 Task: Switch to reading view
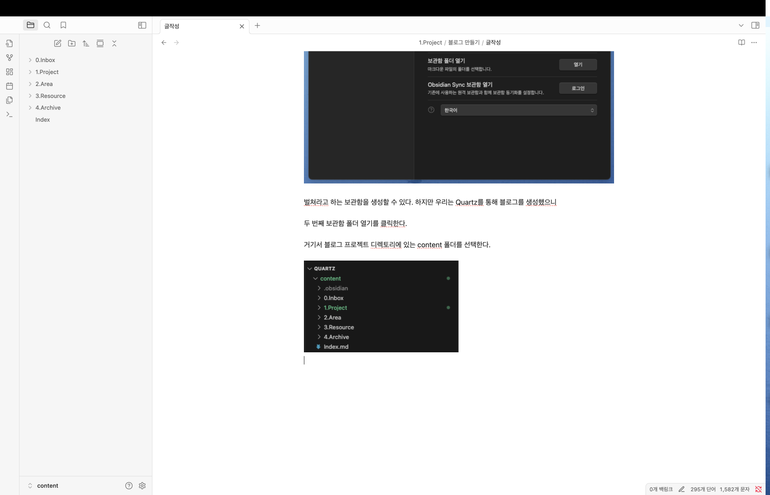741,43
